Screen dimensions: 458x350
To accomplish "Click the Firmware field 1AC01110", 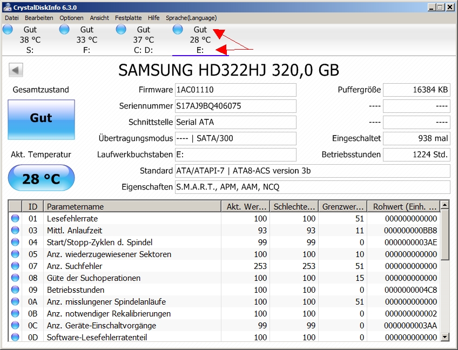I will coord(235,90).
